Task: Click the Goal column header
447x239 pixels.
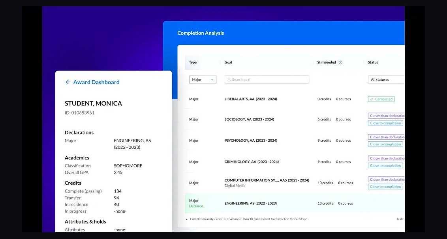Action: 228,62
